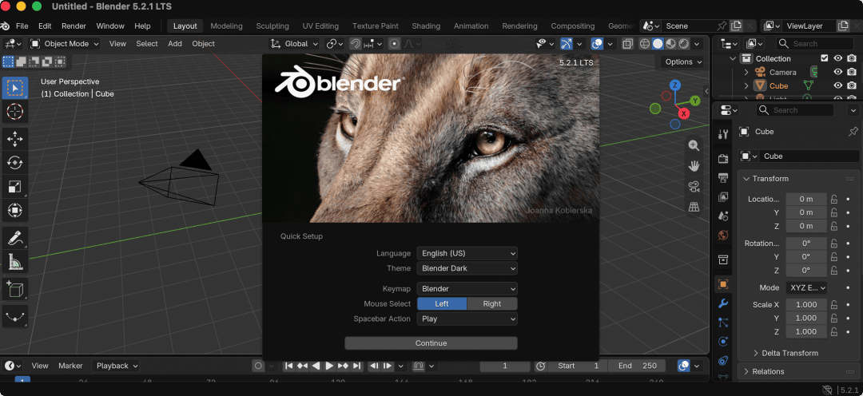Toggle proportional editing button
Image resolution: width=863 pixels, height=396 pixels.
tap(394, 43)
